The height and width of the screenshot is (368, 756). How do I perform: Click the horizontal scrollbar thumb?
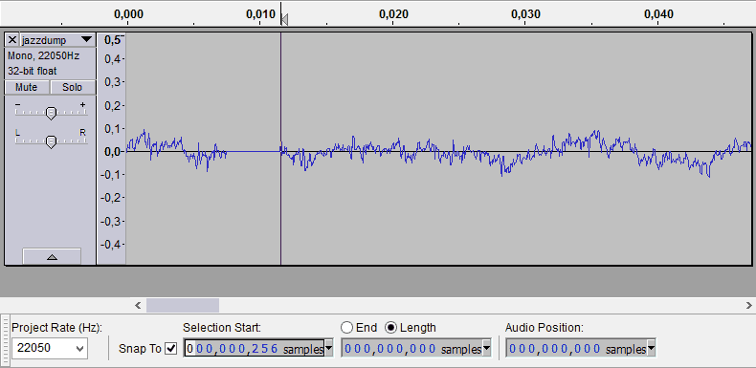coord(183,305)
